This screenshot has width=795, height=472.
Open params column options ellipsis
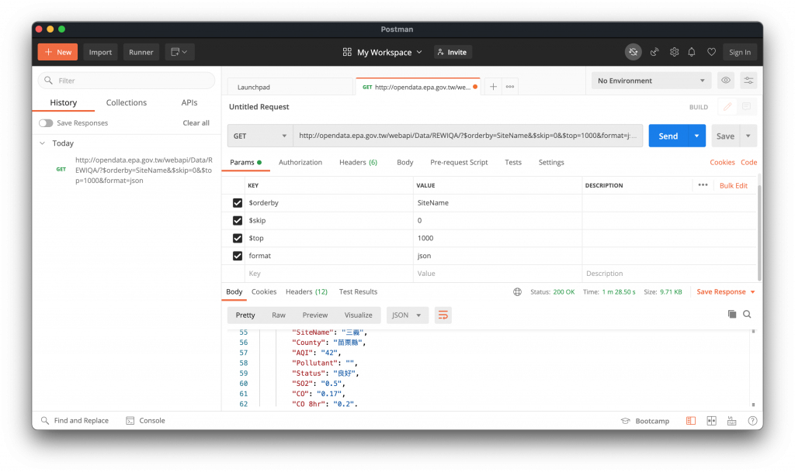pyautogui.click(x=703, y=185)
